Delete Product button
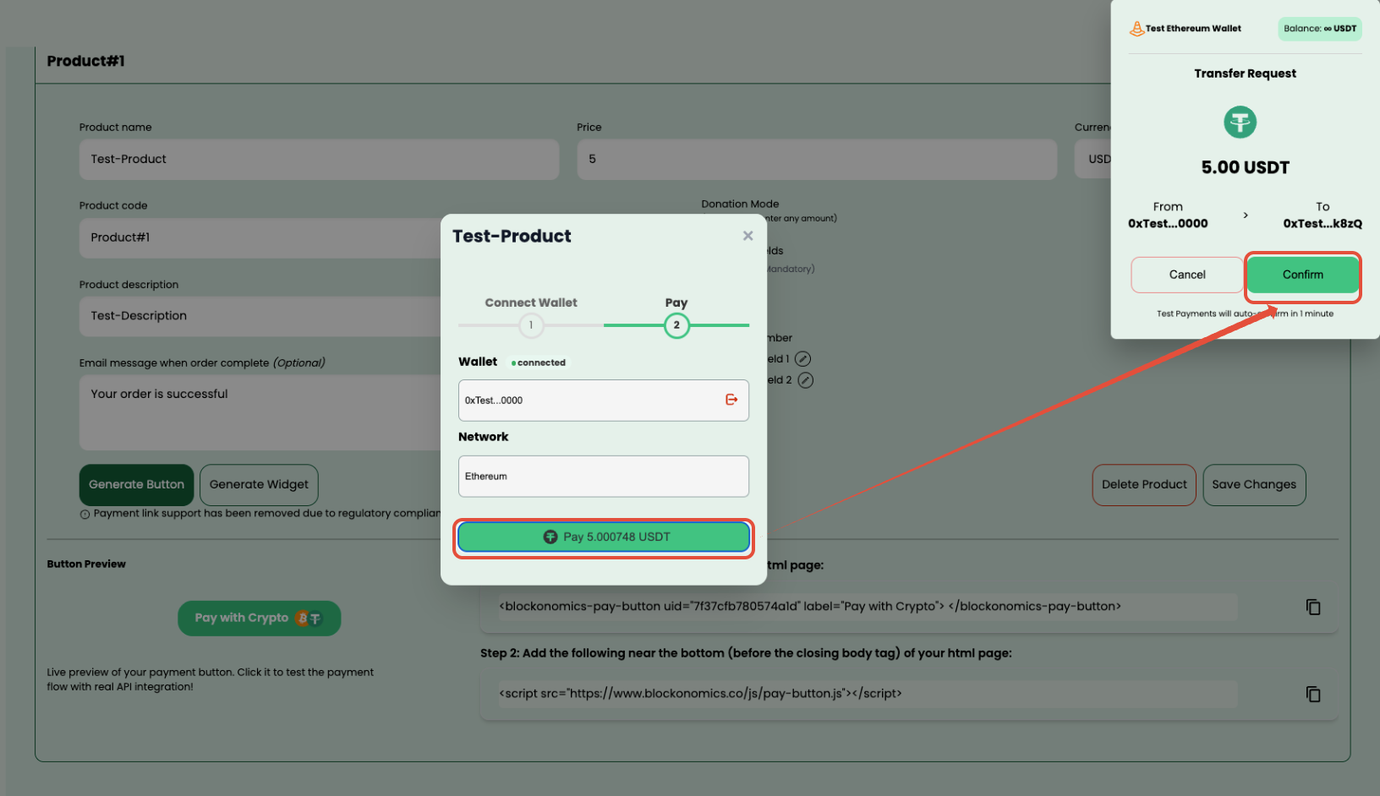Screen dimensions: 1380x796 [1144, 485]
